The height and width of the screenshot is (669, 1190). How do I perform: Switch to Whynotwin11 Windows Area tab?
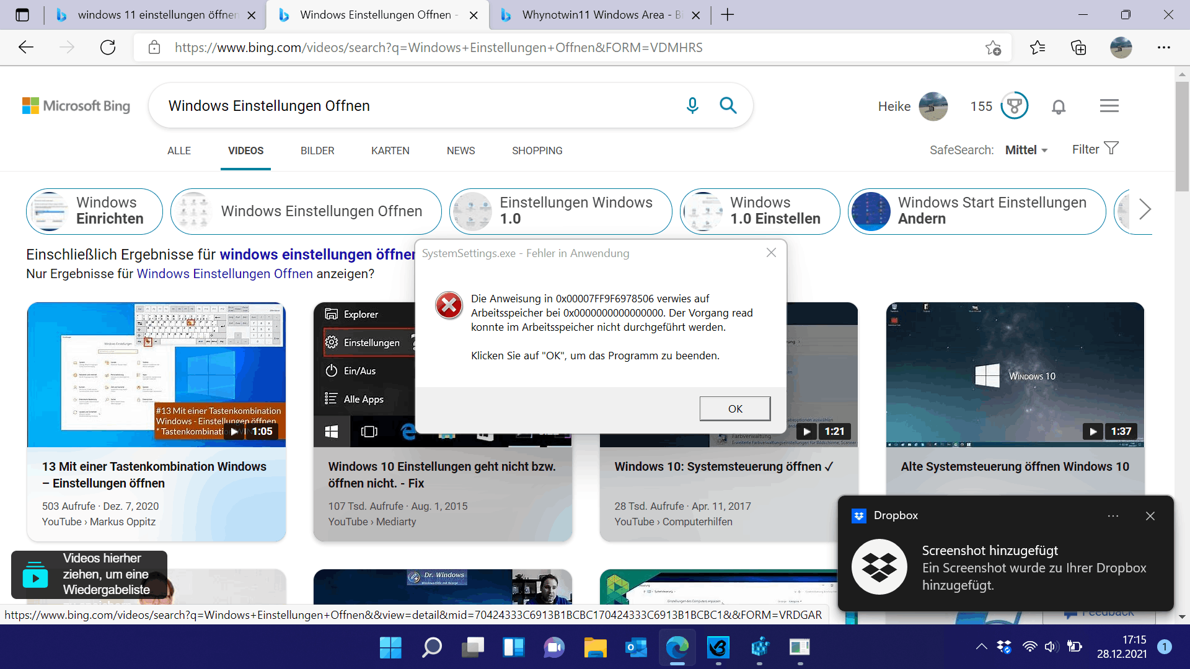600,15
